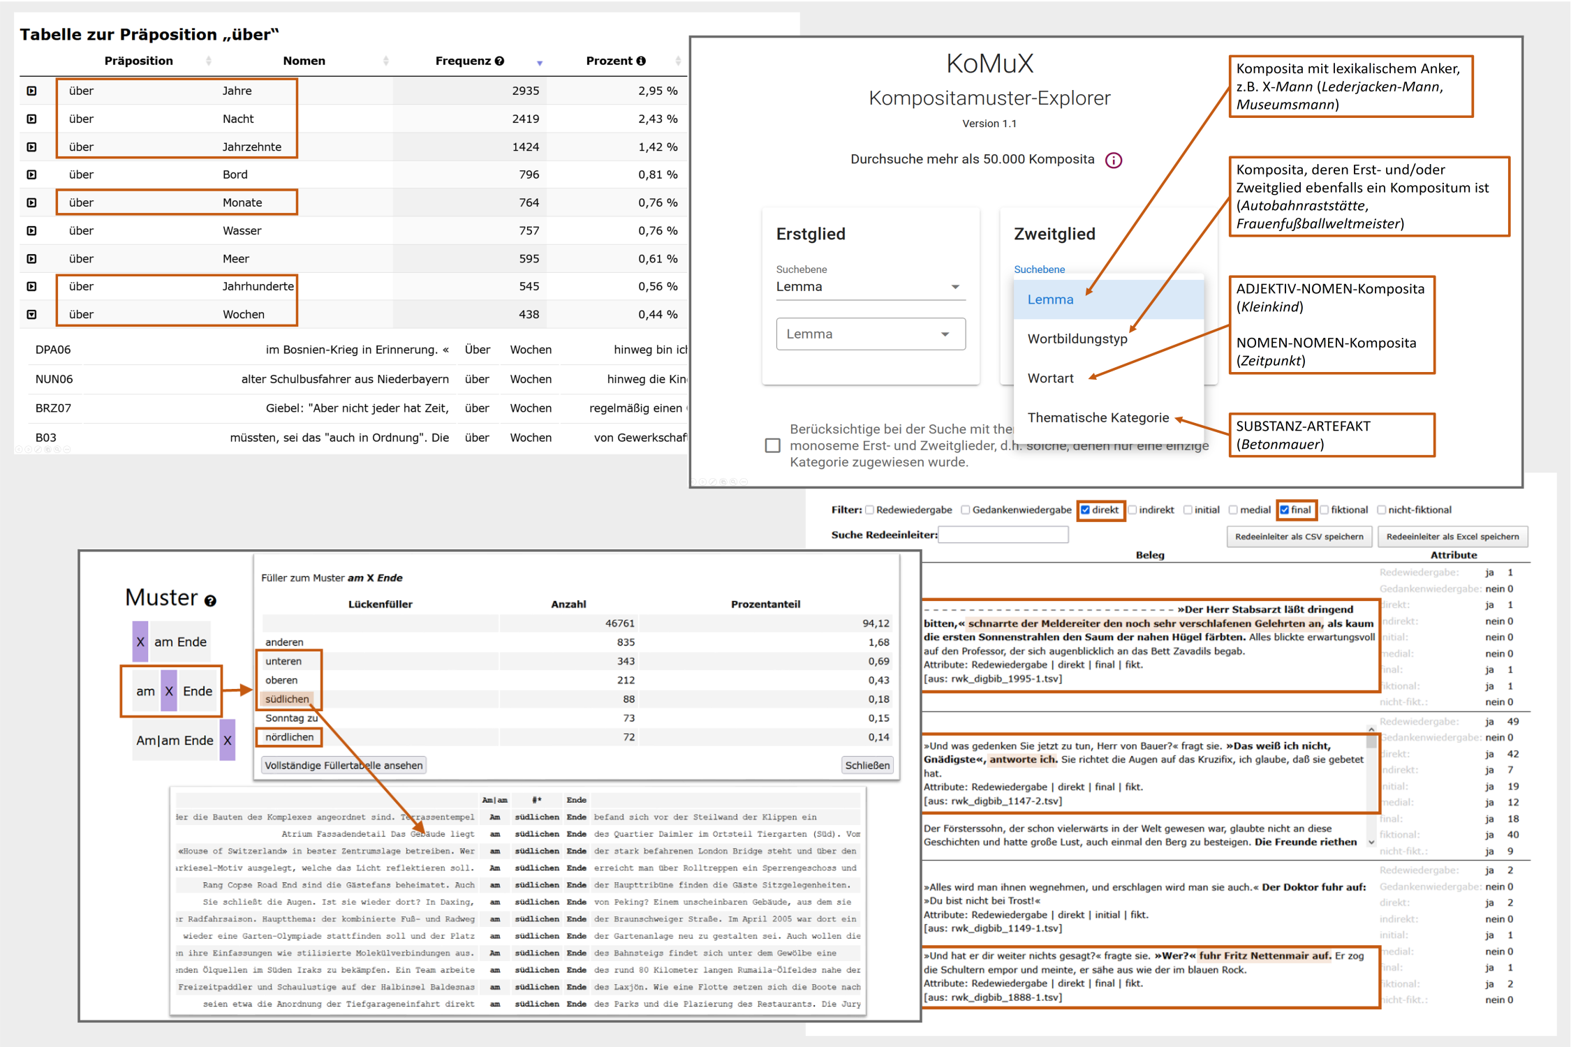Expand the über Jahre row icon

coord(32,91)
